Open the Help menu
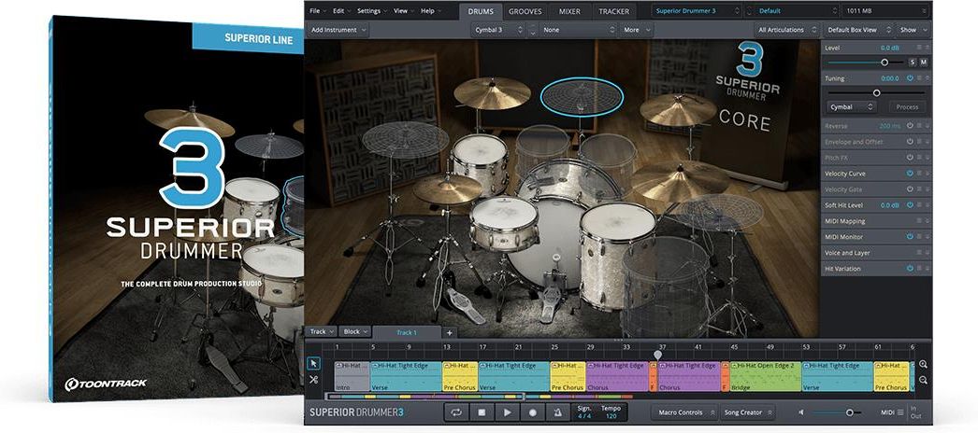Viewport: 978px width, 433px height. coord(430,11)
